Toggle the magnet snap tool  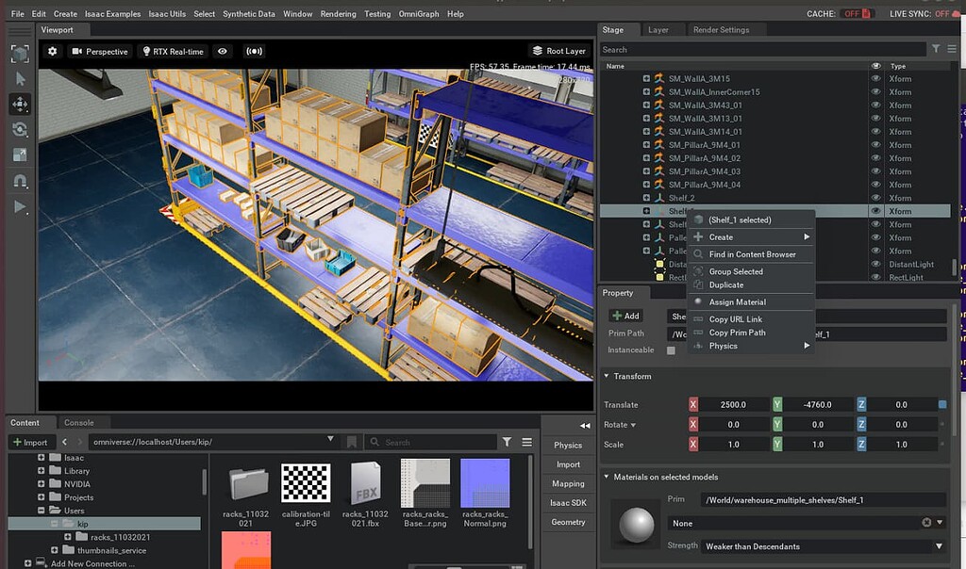pos(20,181)
